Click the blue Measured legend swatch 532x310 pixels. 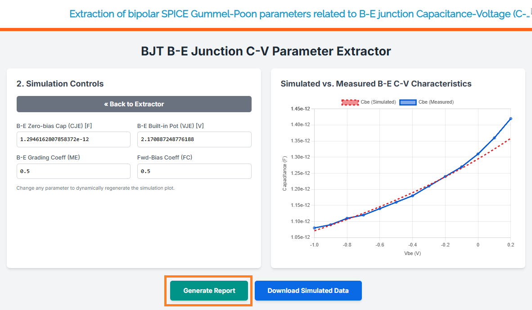click(408, 102)
